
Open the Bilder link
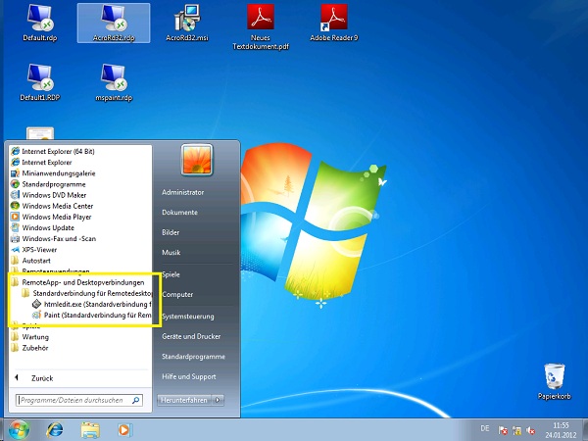171,232
